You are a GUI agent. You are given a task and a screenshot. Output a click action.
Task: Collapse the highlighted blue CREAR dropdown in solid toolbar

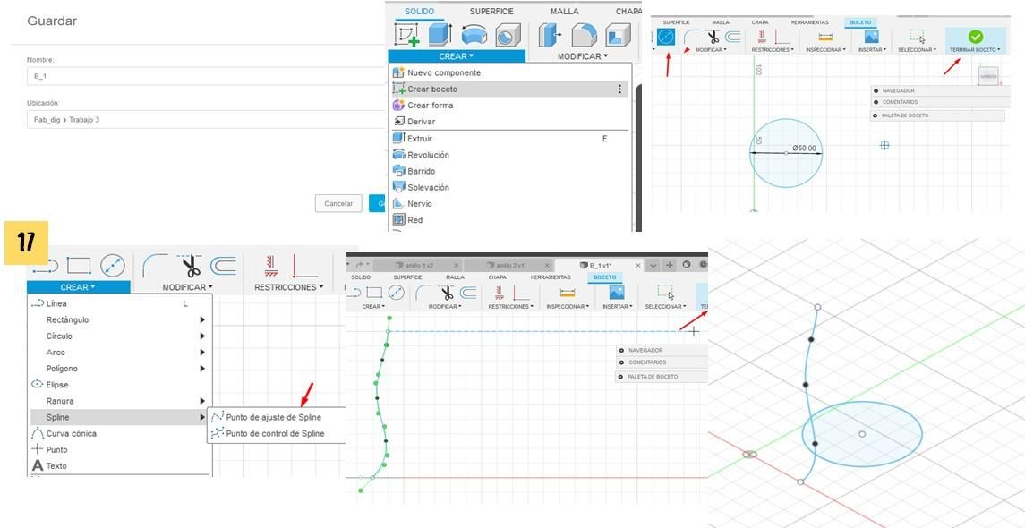pyautogui.click(x=457, y=56)
